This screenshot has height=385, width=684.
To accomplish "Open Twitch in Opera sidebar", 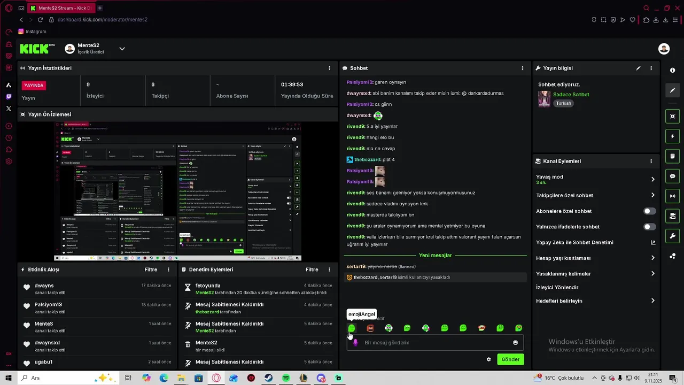I will point(9,97).
